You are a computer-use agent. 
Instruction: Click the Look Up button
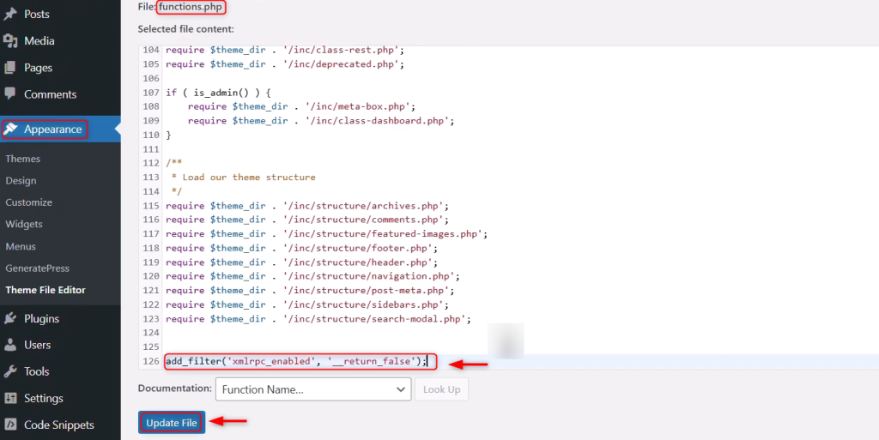click(x=442, y=389)
